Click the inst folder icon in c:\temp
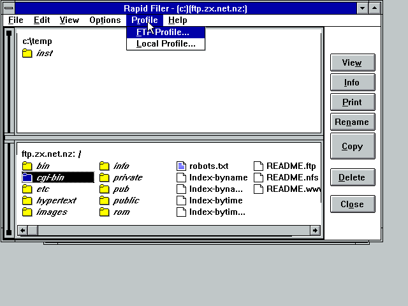Image resolution: width=408 pixels, height=306 pixels. 27,53
